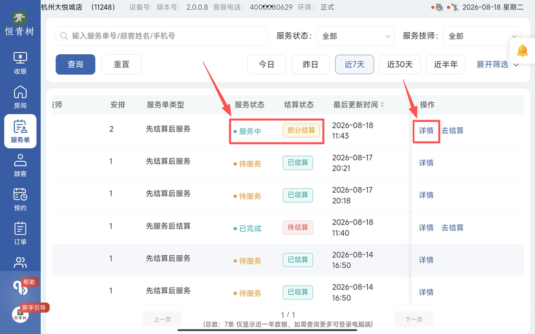The image size is (535, 334).
Task: Click the printer status icon in top bar
Action: 439,7
